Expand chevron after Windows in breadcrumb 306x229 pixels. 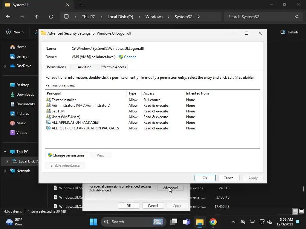169,17
